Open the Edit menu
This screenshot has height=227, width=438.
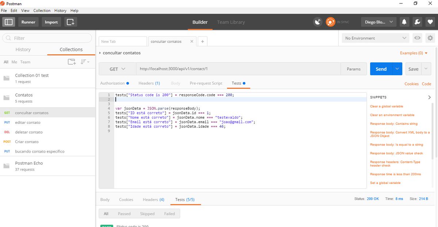point(14,11)
